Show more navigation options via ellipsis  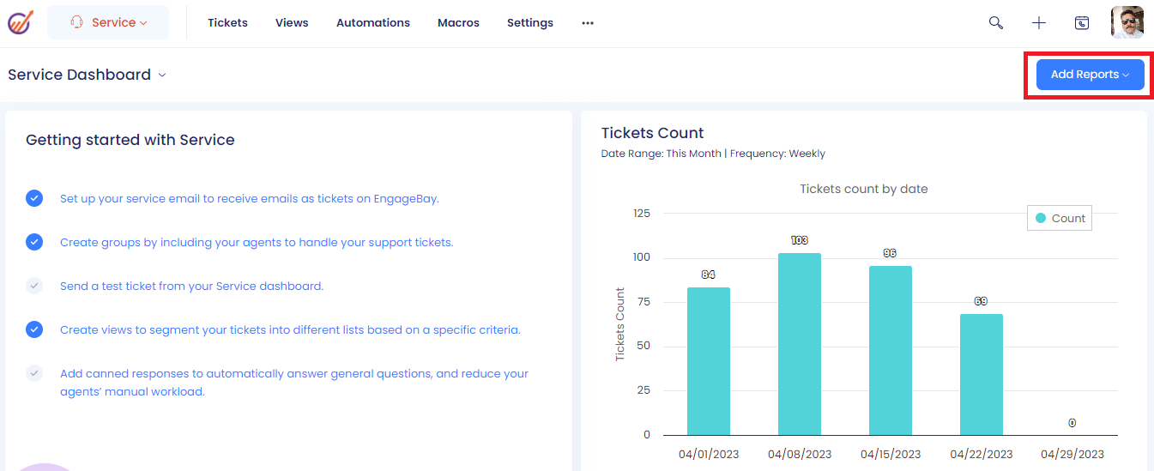coord(588,23)
